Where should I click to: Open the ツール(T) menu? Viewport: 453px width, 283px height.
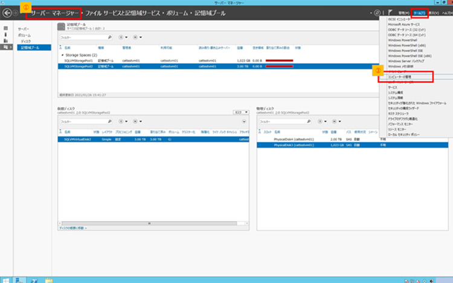click(419, 13)
